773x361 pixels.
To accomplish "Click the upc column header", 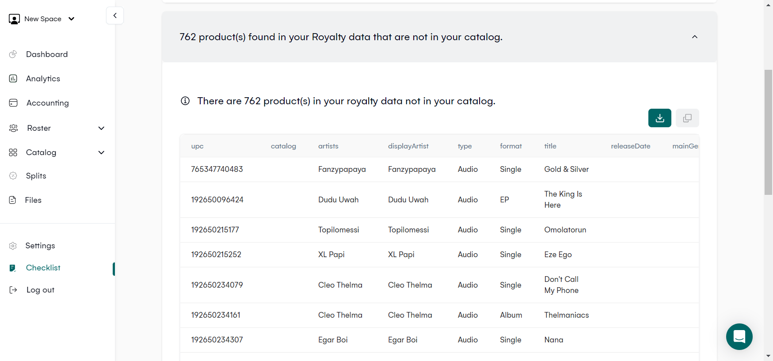I will tap(197, 146).
